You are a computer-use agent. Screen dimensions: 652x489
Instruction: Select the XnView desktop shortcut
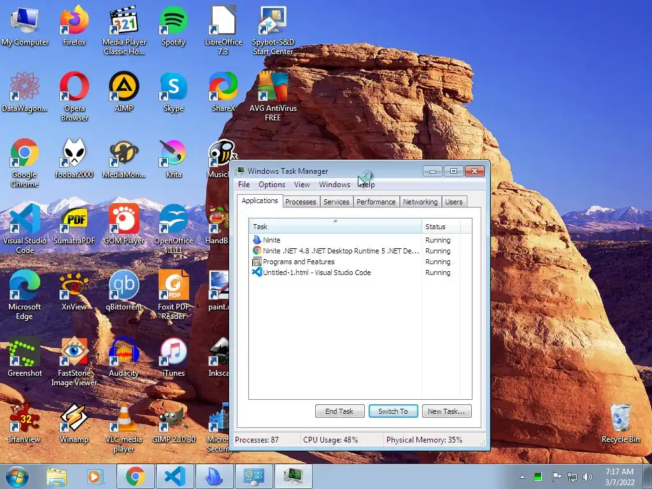coord(74,290)
